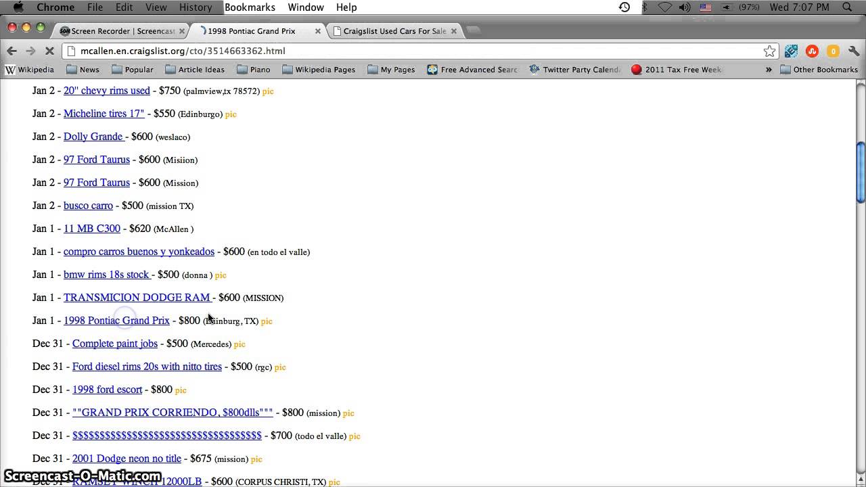The image size is (866, 487).
Task: Click the orange zero-count extension icon
Action: click(x=833, y=51)
